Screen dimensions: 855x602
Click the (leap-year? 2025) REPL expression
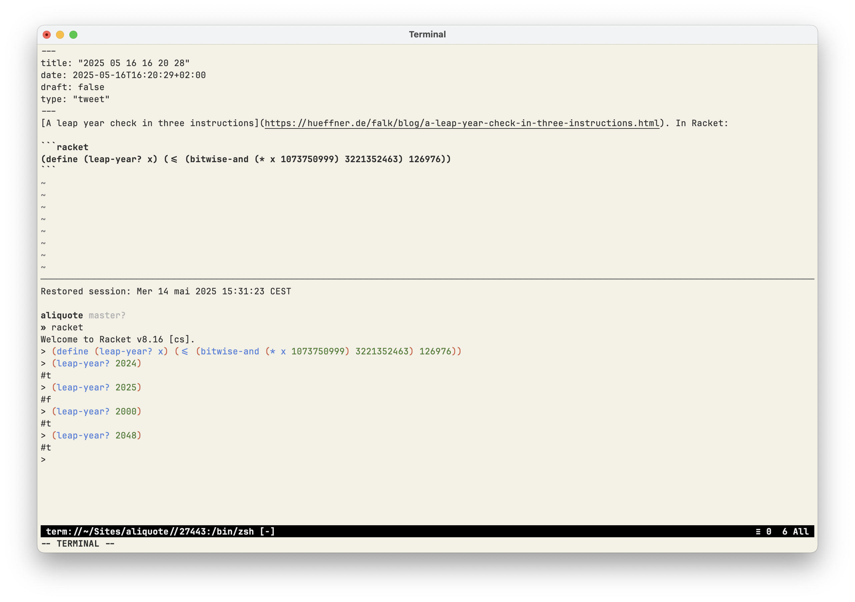pos(97,388)
